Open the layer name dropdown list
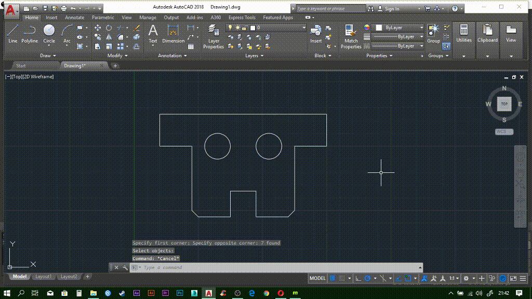 pos(303,28)
